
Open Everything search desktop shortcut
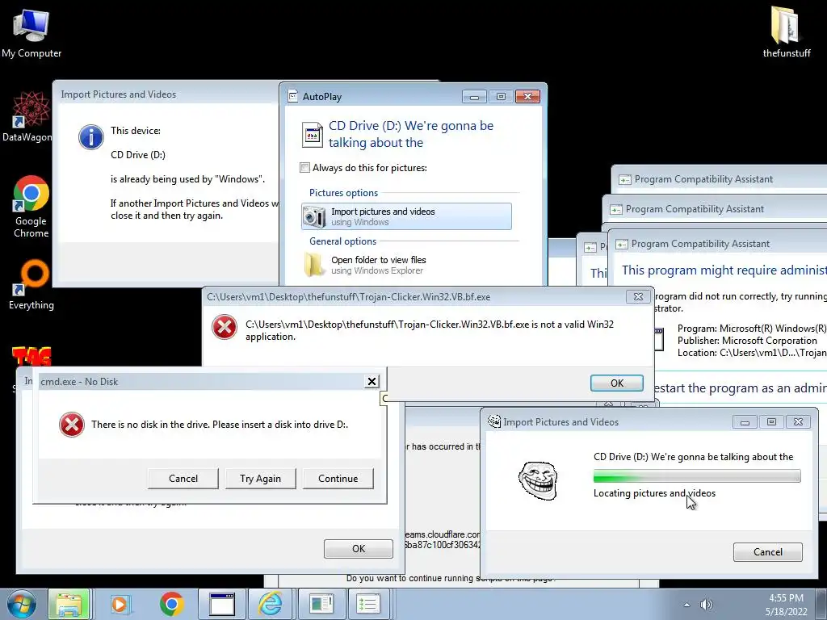click(31, 285)
